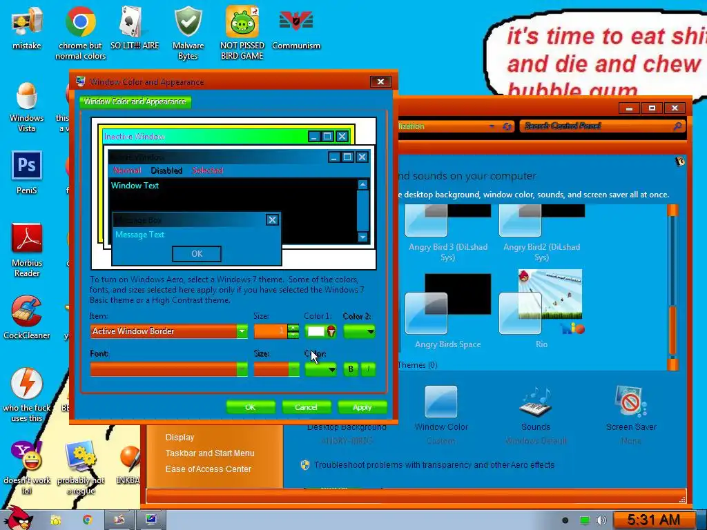The width and height of the screenshot is (707, 530).
Task: Open the Communism desktop icon
Action: [296, 28]
